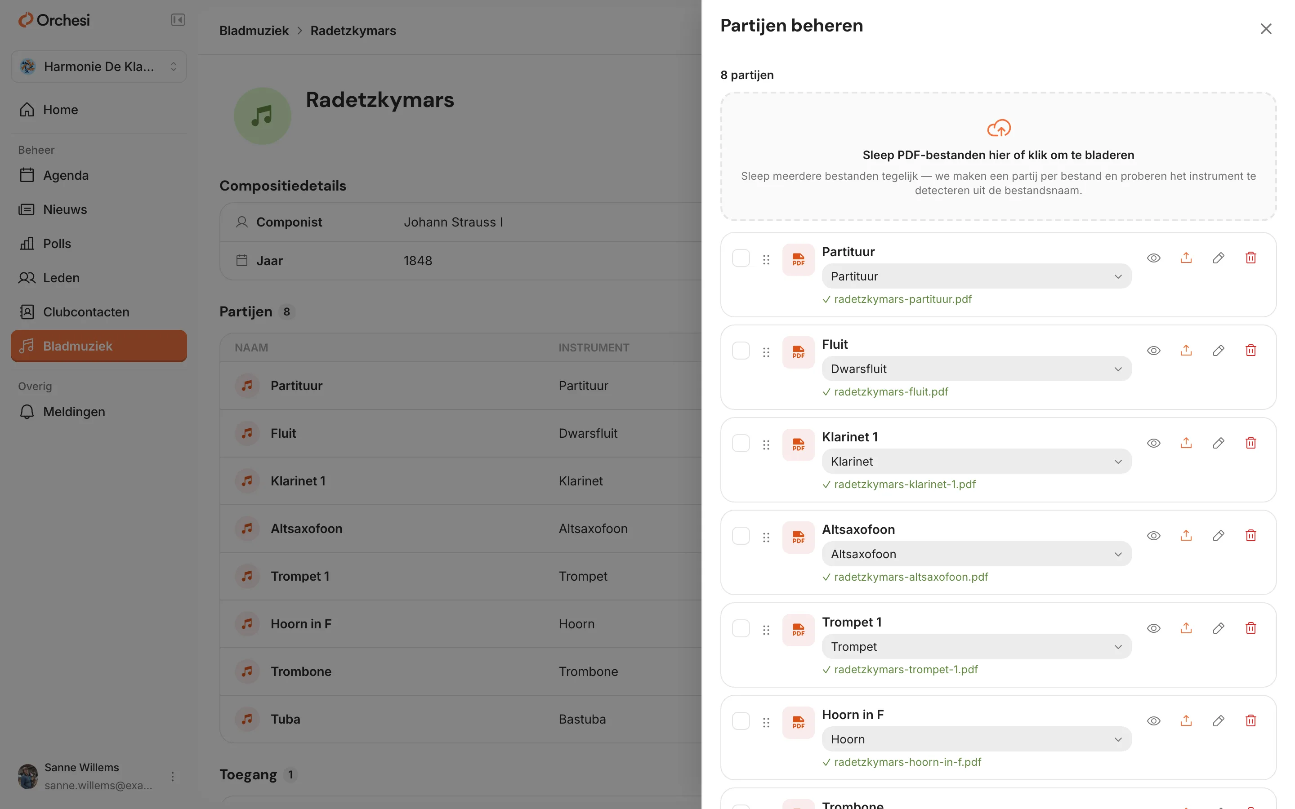
Task: Upload replacement file for Klarinet 1
Action: point(1186,443)
